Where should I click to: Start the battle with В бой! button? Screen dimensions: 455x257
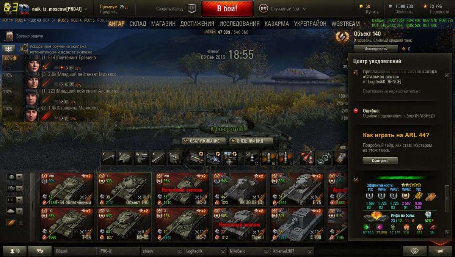pyautogui.click(x=227, y=8)
